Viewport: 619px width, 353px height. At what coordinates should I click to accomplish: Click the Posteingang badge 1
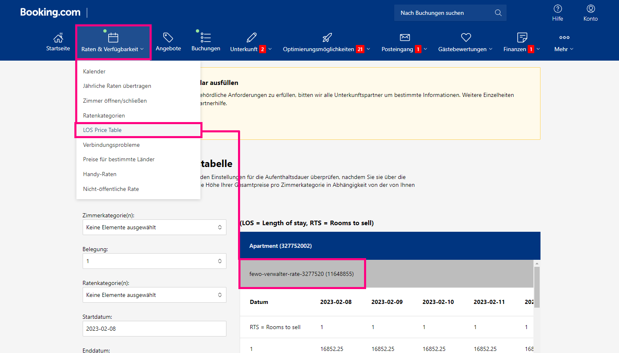(x=418, y=49)
